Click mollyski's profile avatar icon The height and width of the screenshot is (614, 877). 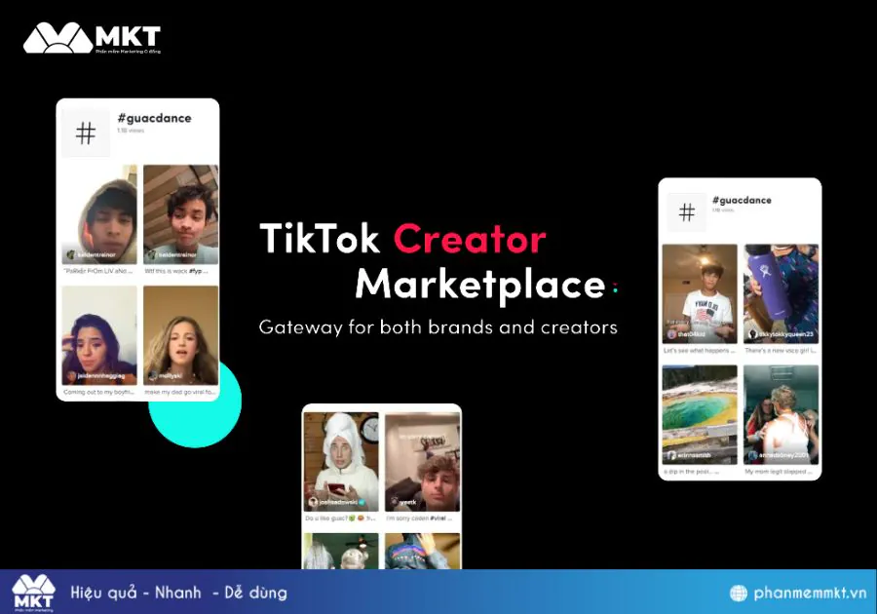[x=156, y=374]
